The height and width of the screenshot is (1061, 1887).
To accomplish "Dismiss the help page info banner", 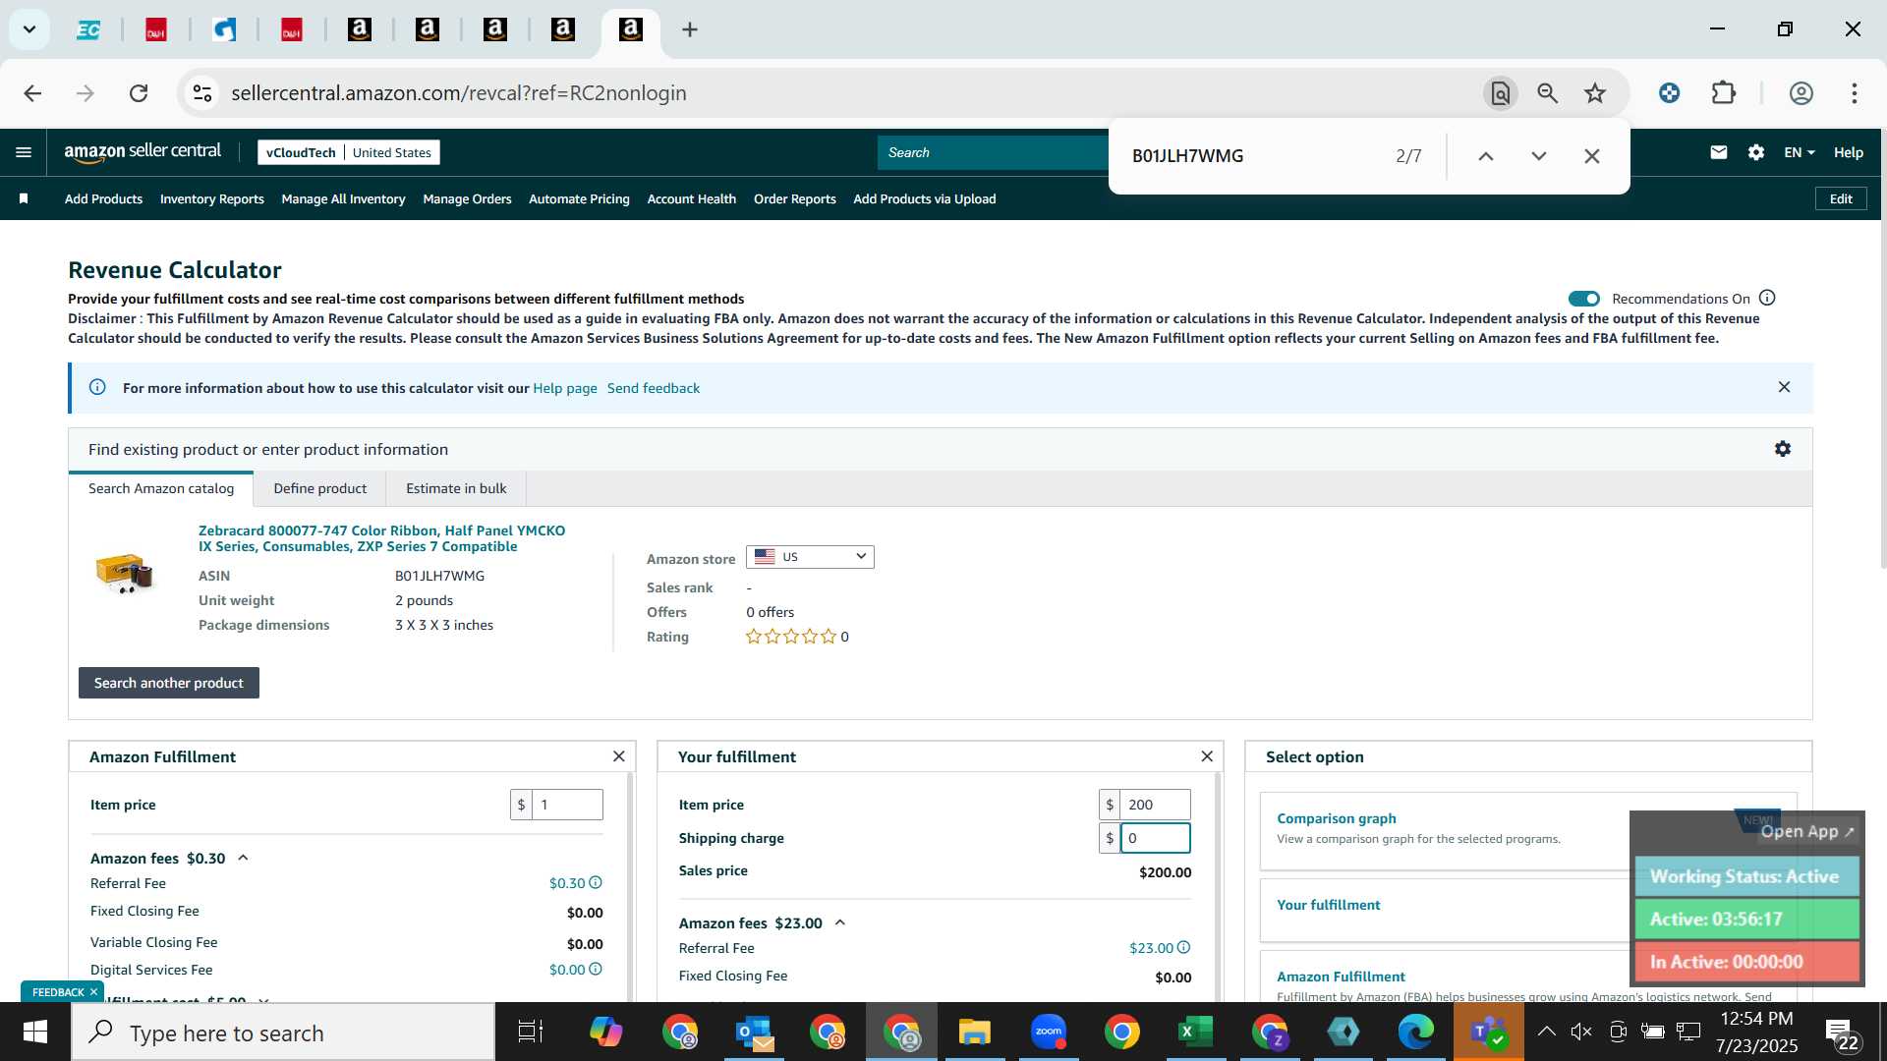I will 1784,387.
